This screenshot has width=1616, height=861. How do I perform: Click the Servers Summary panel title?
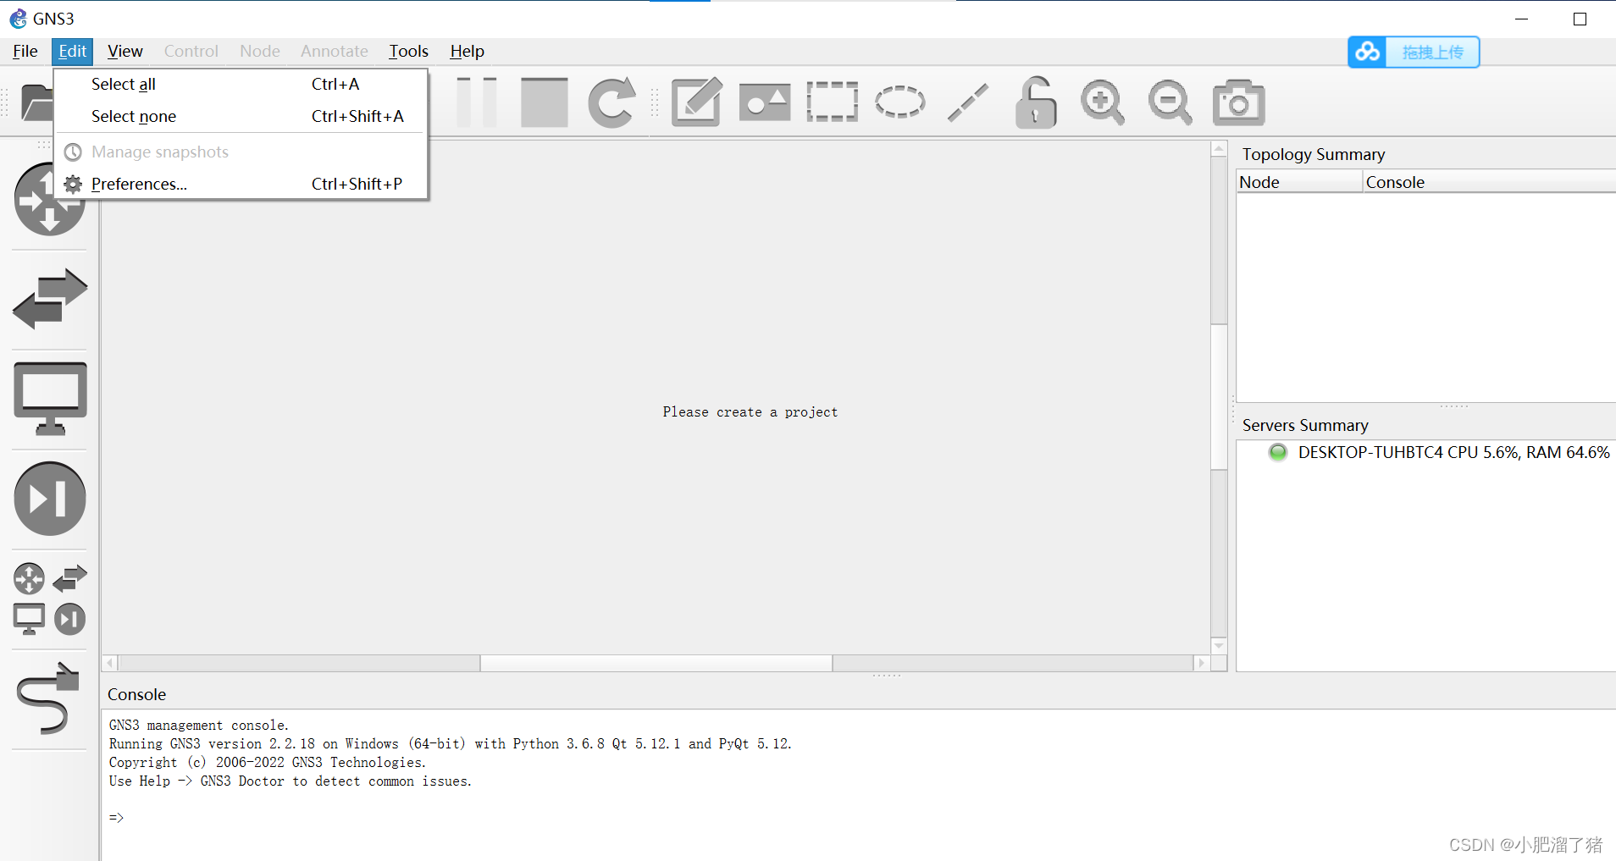1304,425
